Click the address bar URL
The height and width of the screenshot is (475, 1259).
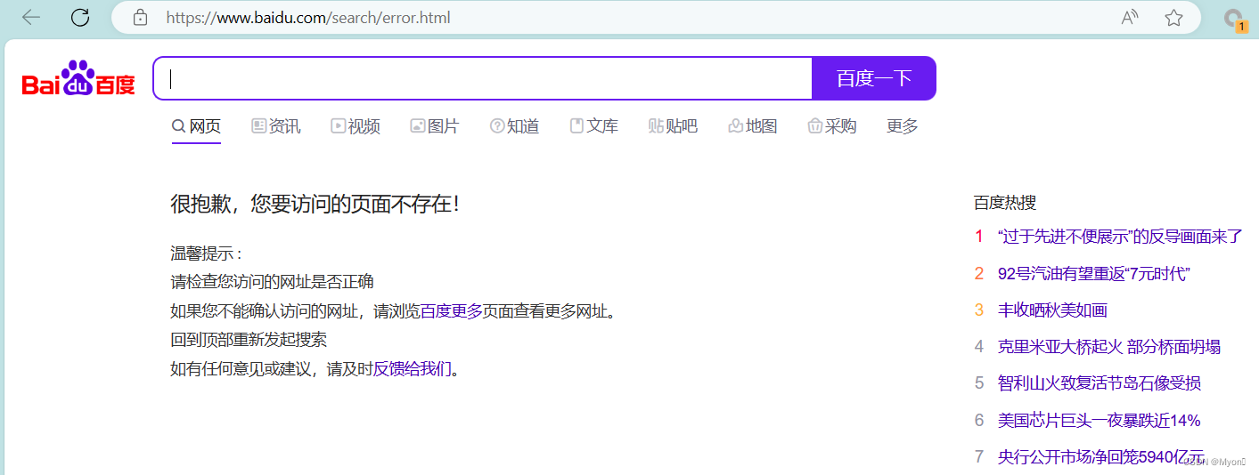(308, 17)
